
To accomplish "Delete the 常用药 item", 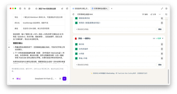I will click(x=162, y=23).
